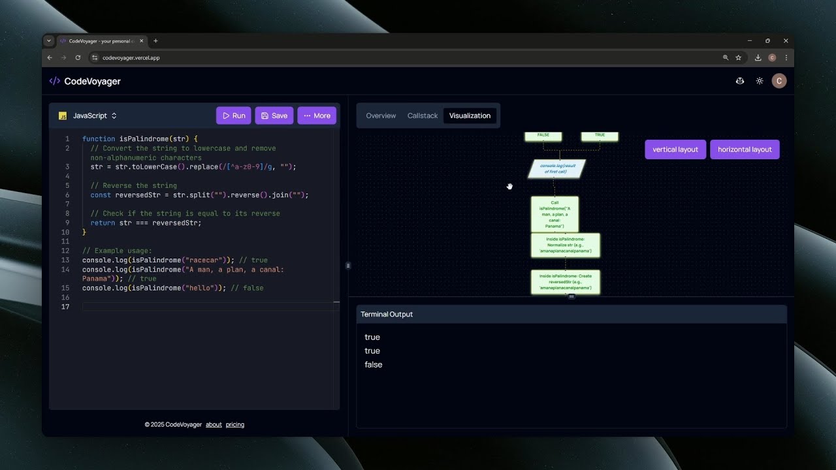The height and width of the screenshot is (470, 836).
Task: Open the Chrome profile avatar
Action: [772, 57]
